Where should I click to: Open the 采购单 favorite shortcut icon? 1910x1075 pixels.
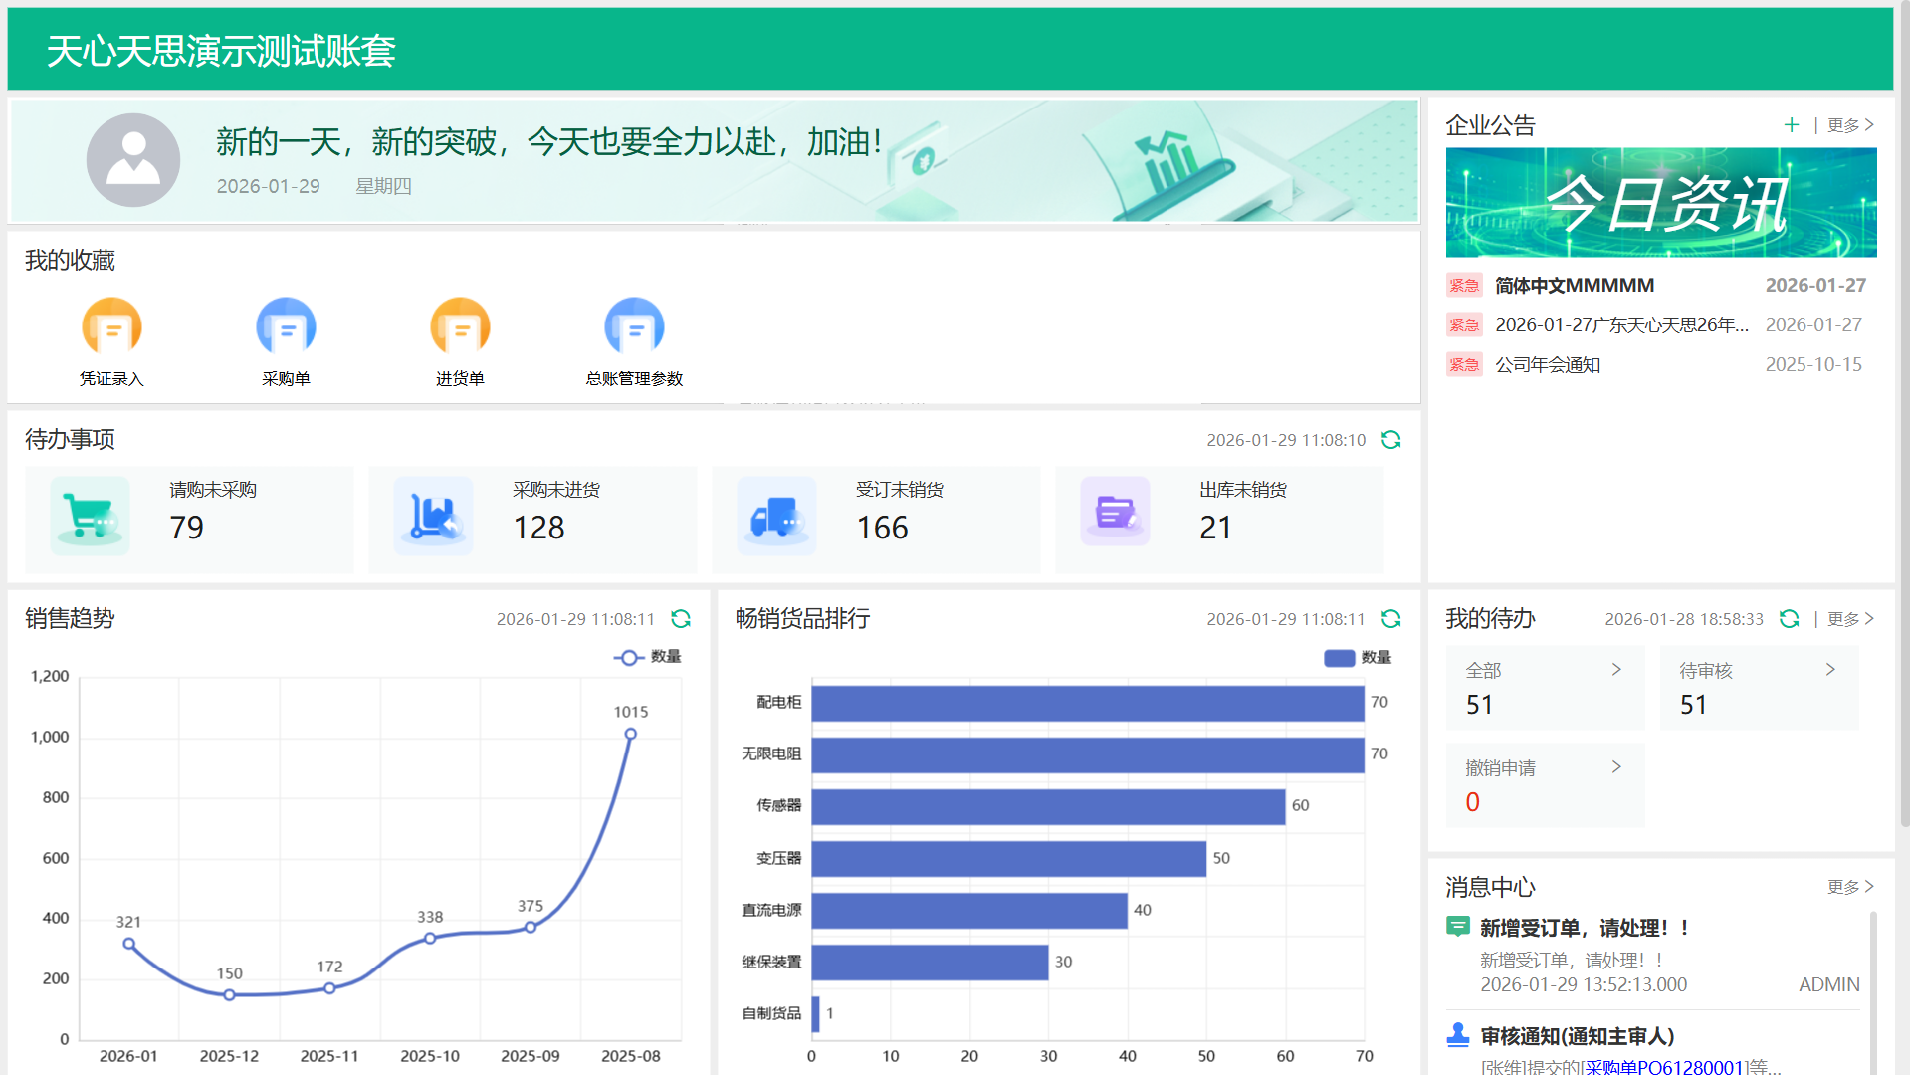click(x=286, y=327)
